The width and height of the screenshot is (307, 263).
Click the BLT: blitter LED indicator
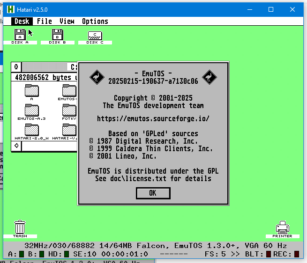[x=269, y=254]
